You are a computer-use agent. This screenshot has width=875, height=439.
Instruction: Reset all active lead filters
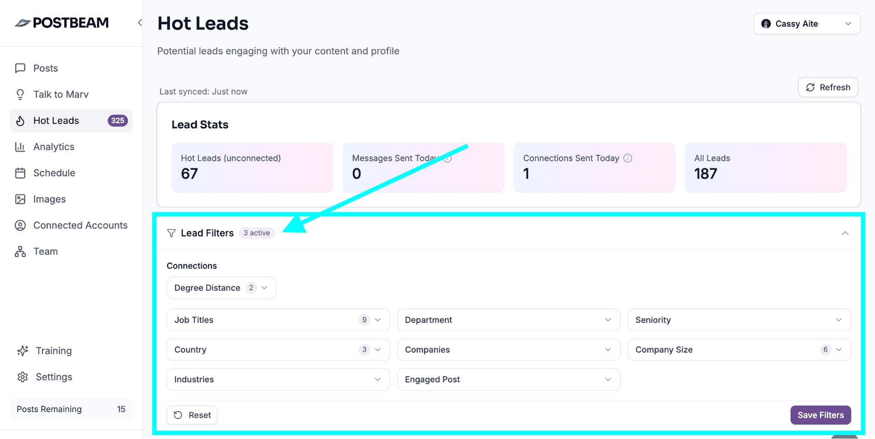192,415
